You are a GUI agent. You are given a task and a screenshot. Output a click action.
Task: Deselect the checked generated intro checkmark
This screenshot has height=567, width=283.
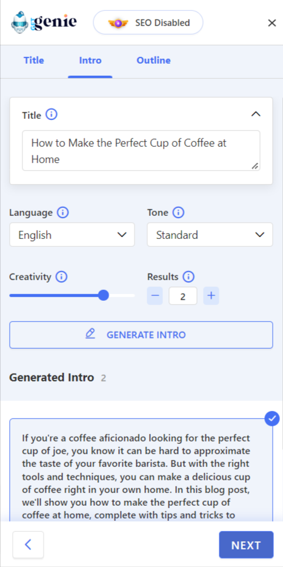[x=272, y=419]
